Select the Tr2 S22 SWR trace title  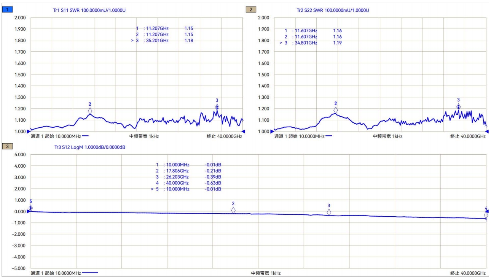point(333,10)
